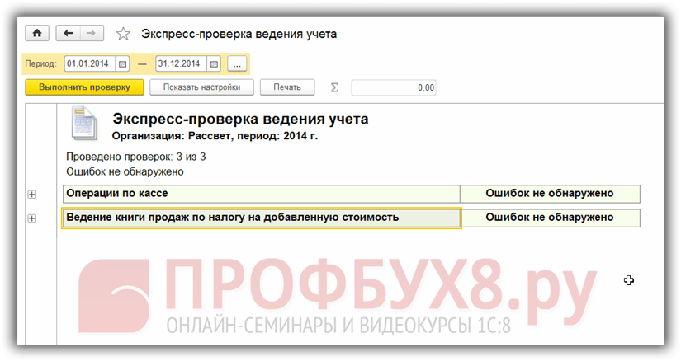Screen dimensions: 681x361
Task: Click the report document icon beside title
Action: click(83, 124)
